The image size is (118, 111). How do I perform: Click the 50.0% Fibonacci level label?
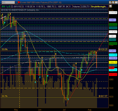tap(4, 49)
